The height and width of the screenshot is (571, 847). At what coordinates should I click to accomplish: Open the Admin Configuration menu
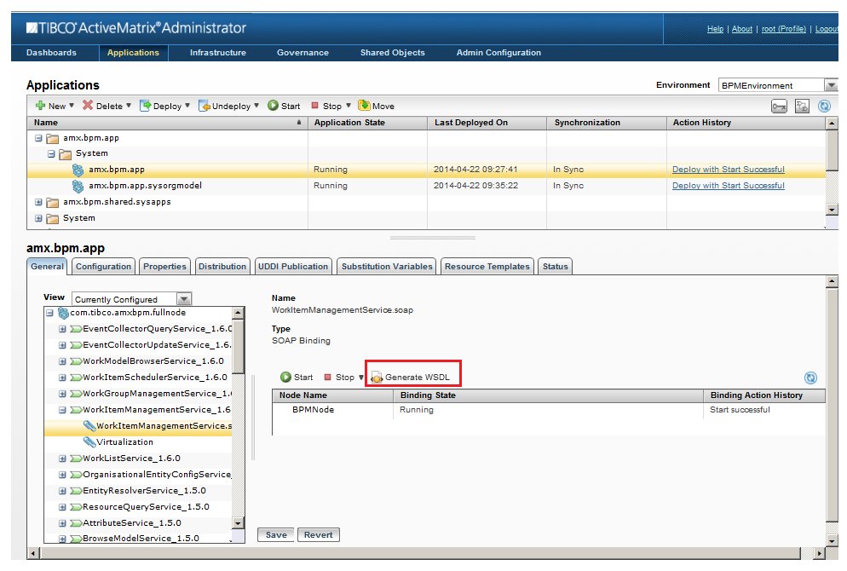[x=498, y=52]
